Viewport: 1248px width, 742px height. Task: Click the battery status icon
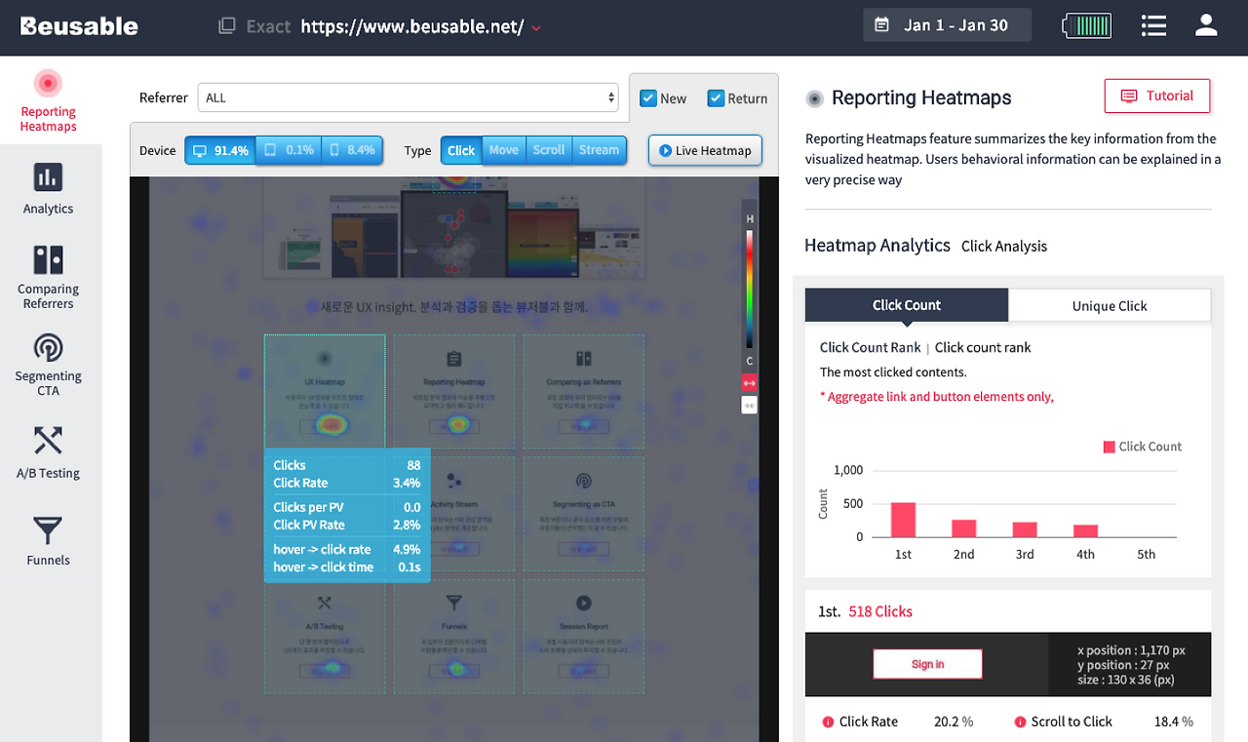1088,25
